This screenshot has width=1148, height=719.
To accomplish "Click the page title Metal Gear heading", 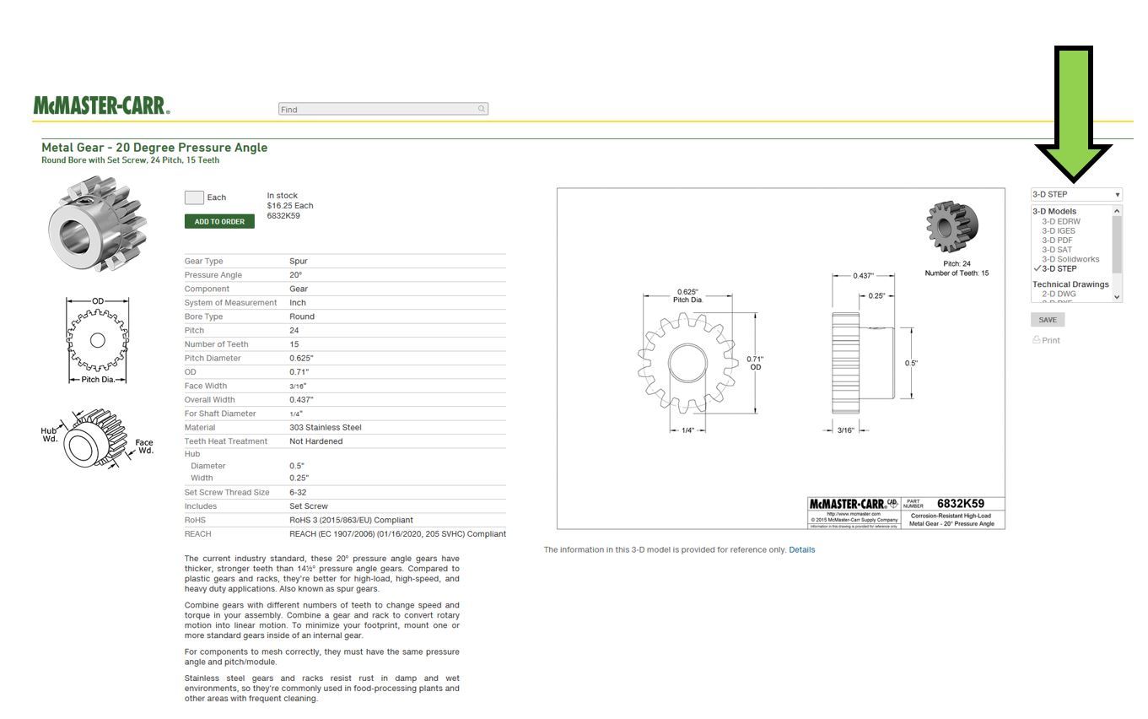I will coord(154,147).
